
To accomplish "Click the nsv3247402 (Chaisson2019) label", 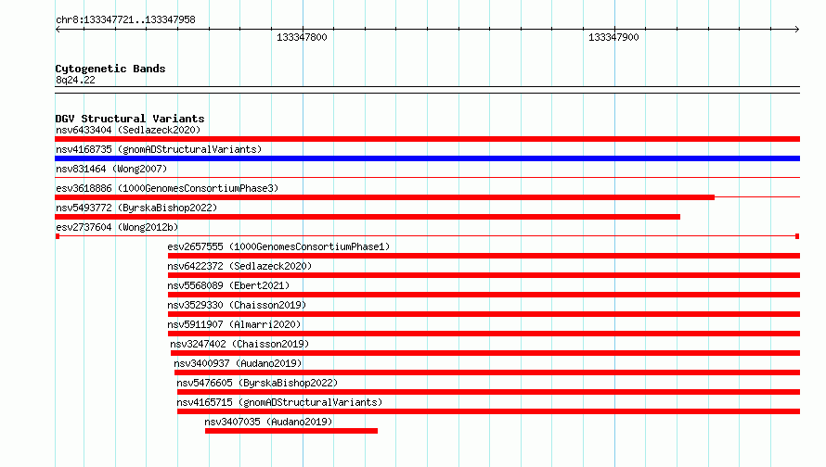I will click(x=239, y=344).
